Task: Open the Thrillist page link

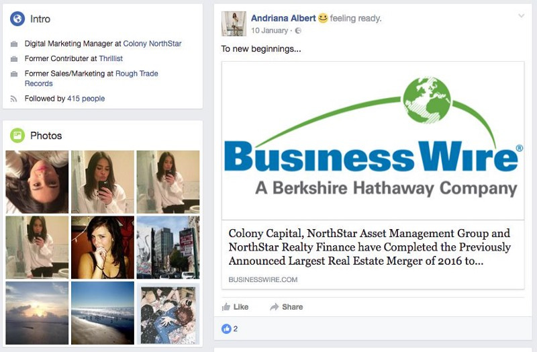Action: coord(111,58)
